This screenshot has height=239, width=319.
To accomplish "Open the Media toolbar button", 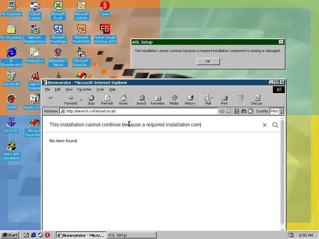I will tap(174, 100).
